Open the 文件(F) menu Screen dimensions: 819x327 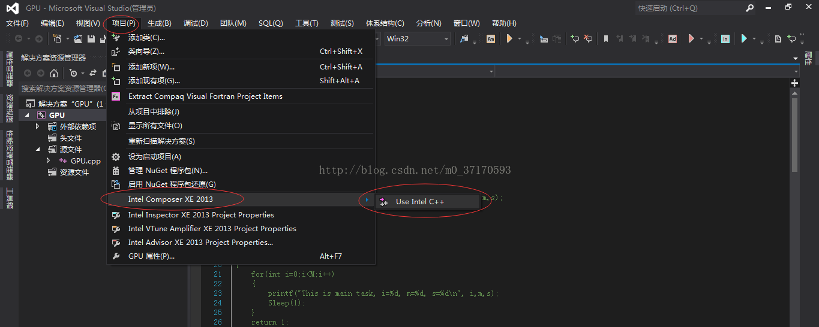coord(17,23)
